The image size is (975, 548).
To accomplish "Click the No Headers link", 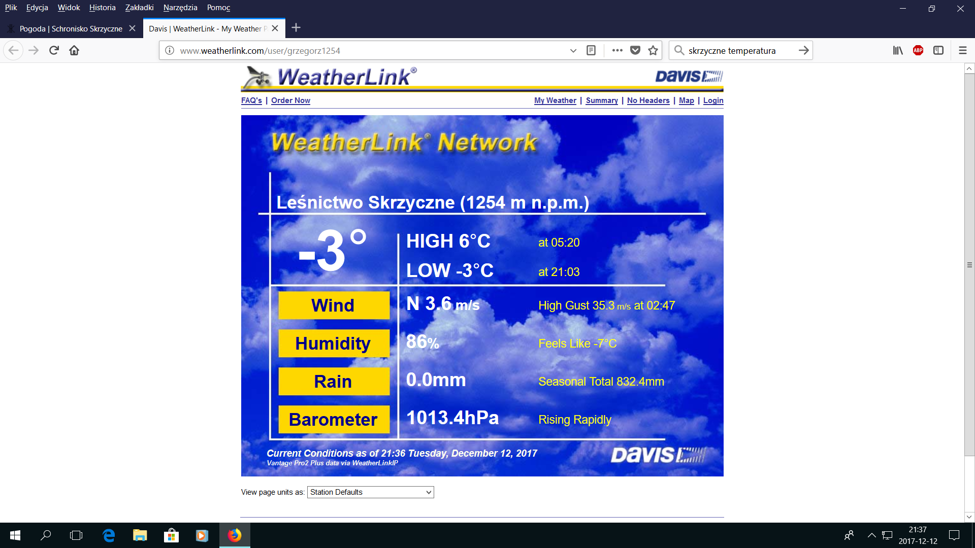I will pyautogui.click(x=648, y=100).
